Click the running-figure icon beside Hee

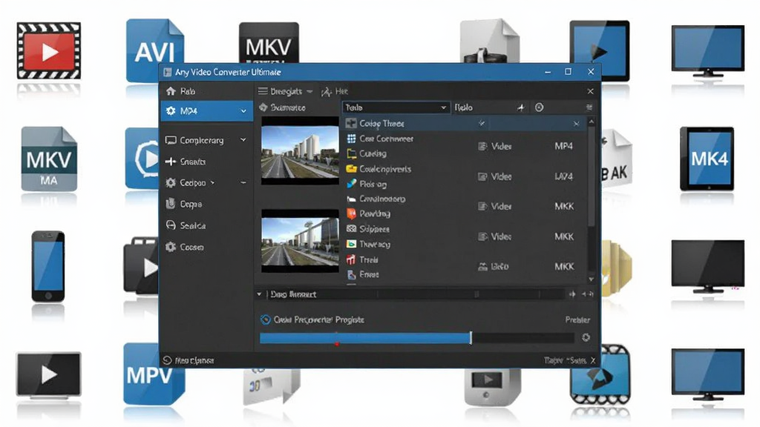click(327, 91)
